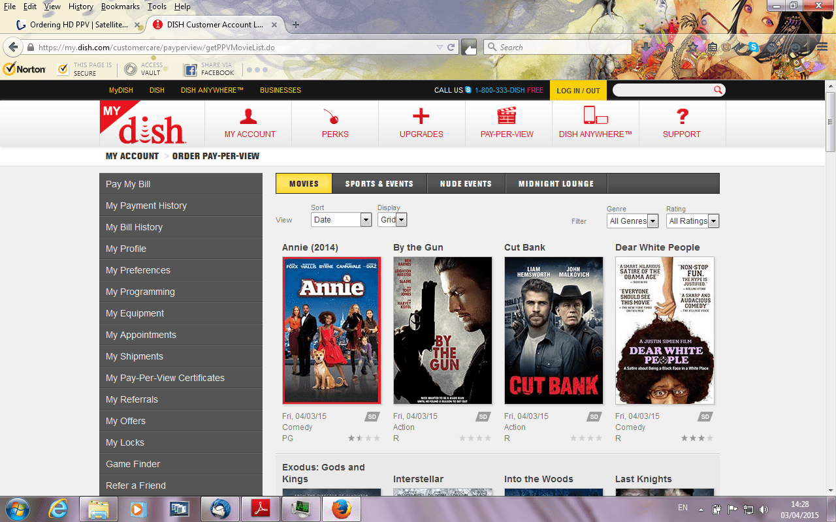Open the All Ratings filter dropdown
This screenshot has width=836, height=522.
(693, 221)
